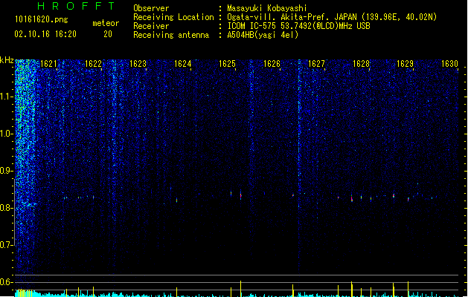Click the 'Receiving antenna' field label
468x297 pixels.
click(171, 35)
